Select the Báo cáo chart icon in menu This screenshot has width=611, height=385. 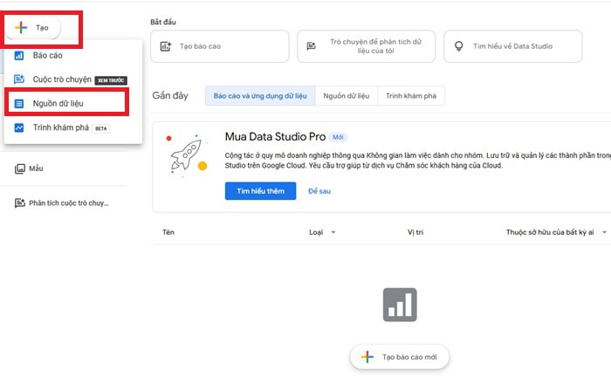click(x=18, y=56)
